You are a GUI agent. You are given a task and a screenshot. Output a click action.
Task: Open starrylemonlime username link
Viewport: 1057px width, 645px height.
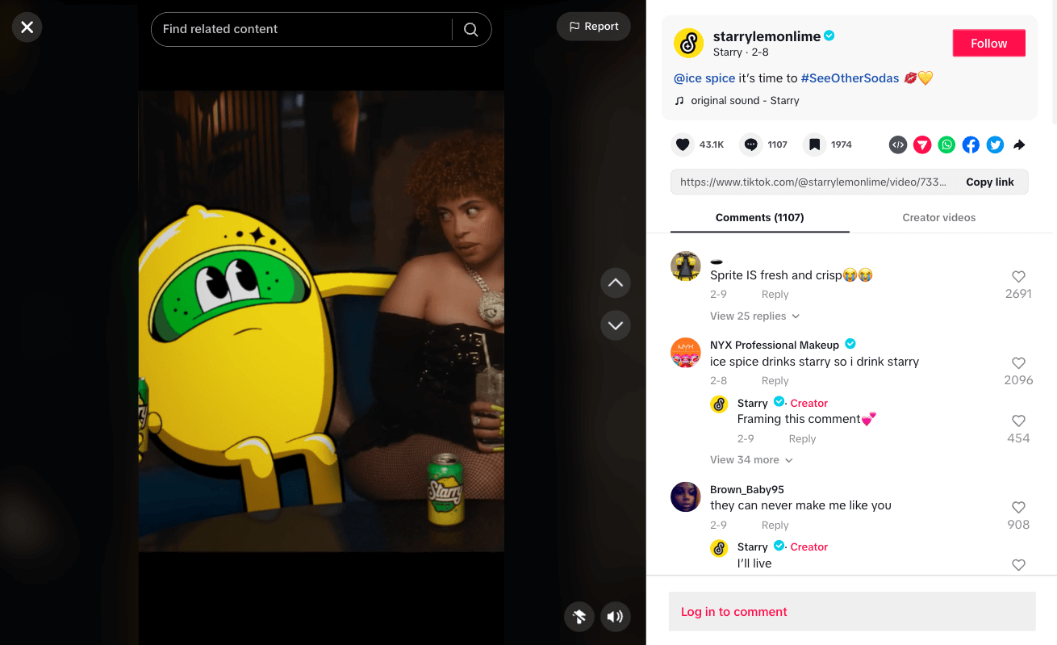(767, 36)
